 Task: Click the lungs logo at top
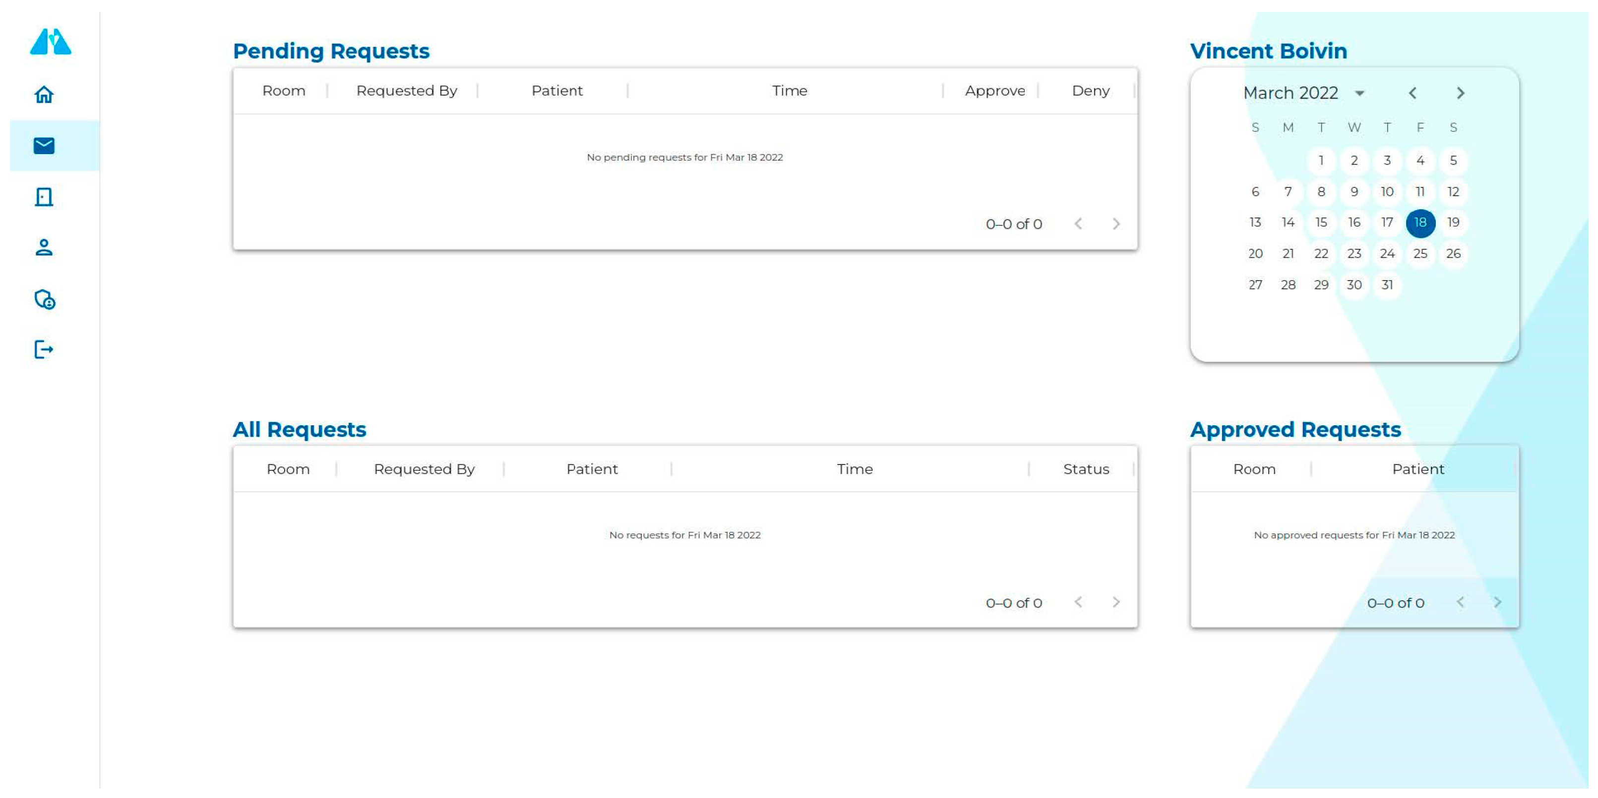51,42
